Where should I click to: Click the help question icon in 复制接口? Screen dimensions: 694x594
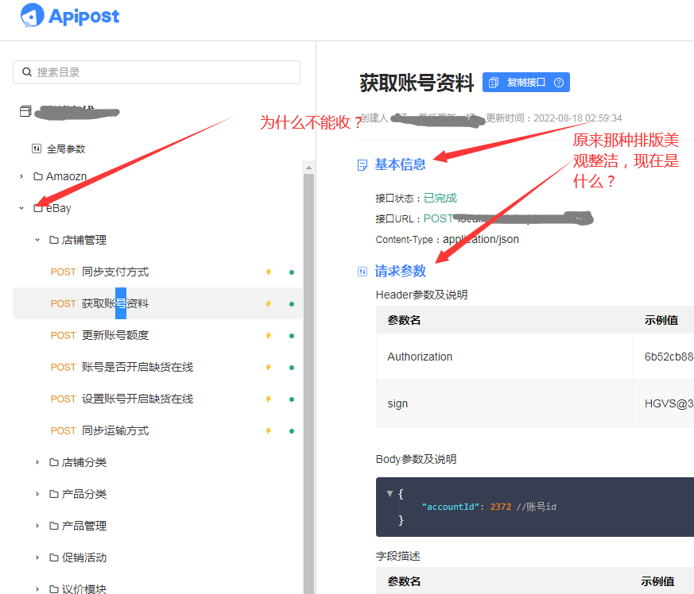pos(559,83)
